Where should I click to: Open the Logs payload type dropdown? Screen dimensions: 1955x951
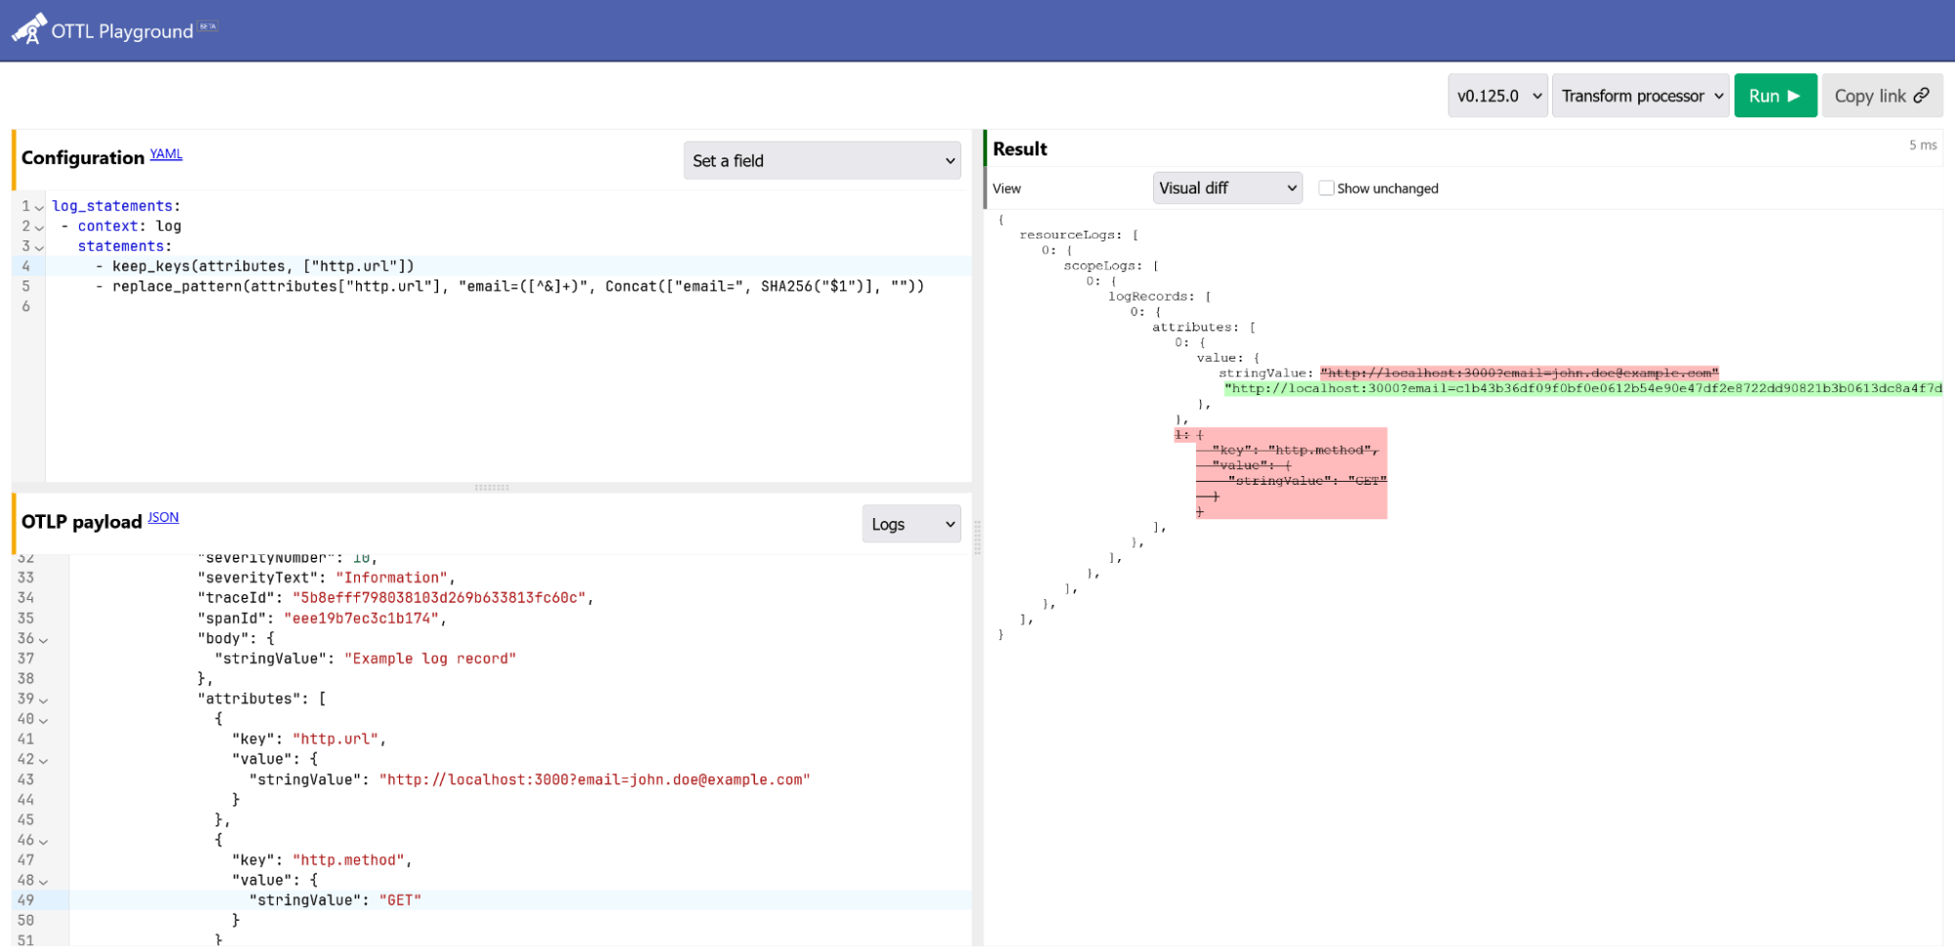911,525
